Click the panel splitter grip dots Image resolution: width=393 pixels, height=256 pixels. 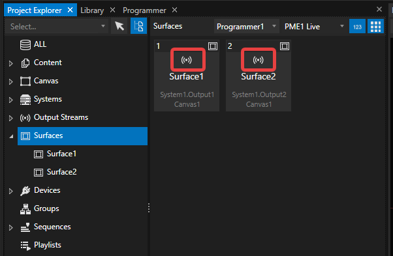(x=149, y=208)
